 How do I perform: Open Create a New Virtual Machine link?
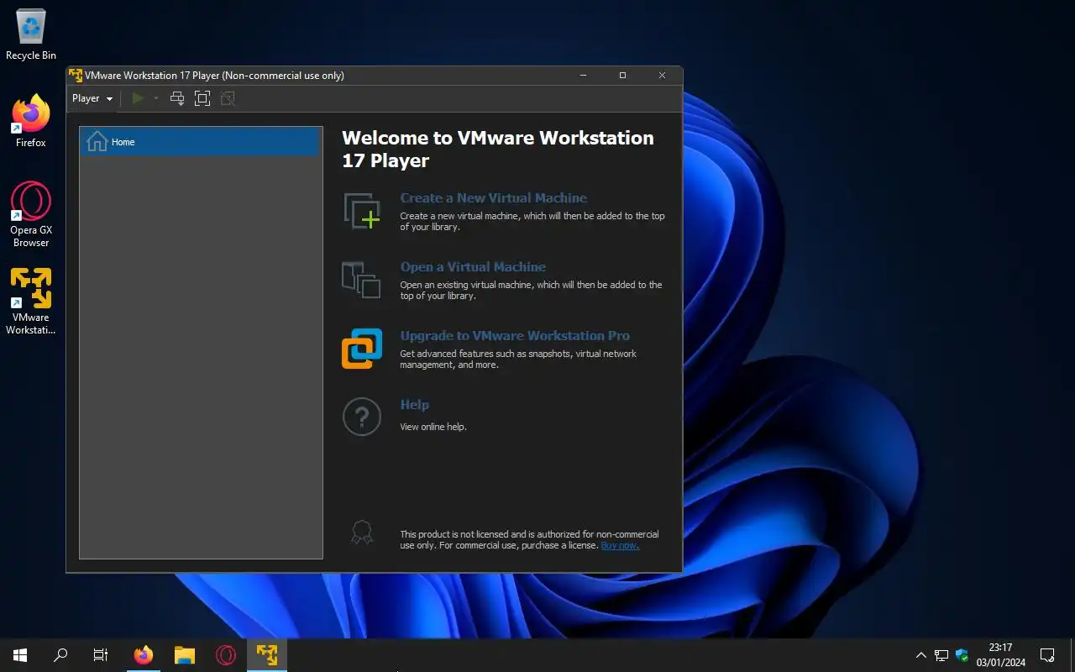tap(493, 198)
